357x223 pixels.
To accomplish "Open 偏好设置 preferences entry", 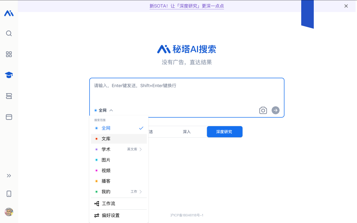I will 119,215.
